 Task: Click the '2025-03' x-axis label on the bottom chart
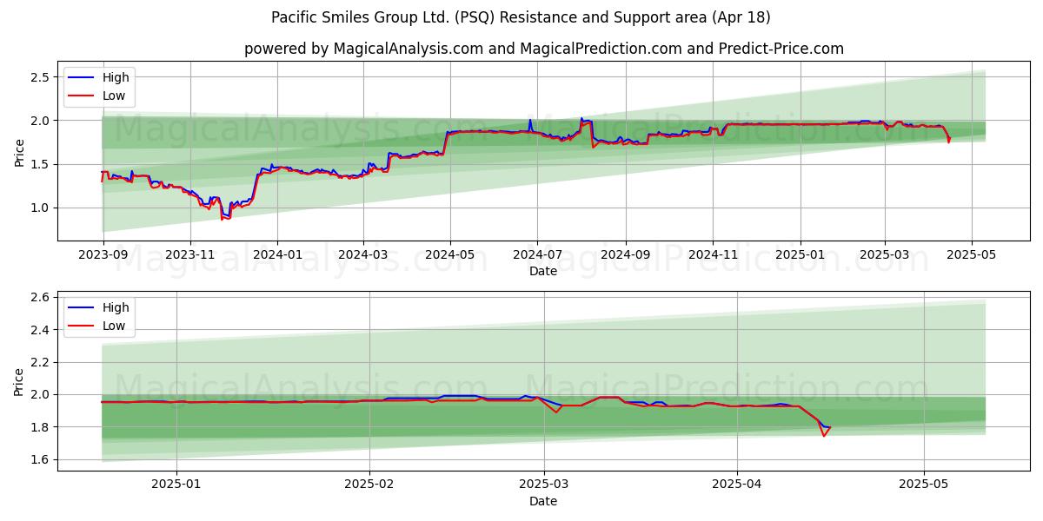544,485
